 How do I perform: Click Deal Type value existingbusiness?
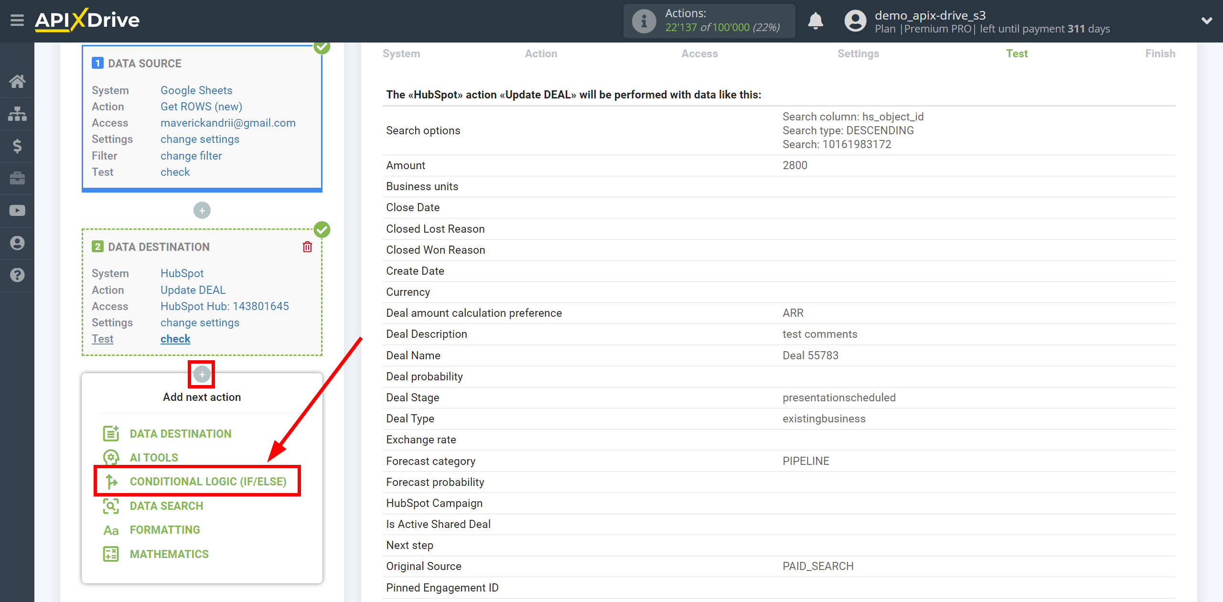click(x=824, y=419)
